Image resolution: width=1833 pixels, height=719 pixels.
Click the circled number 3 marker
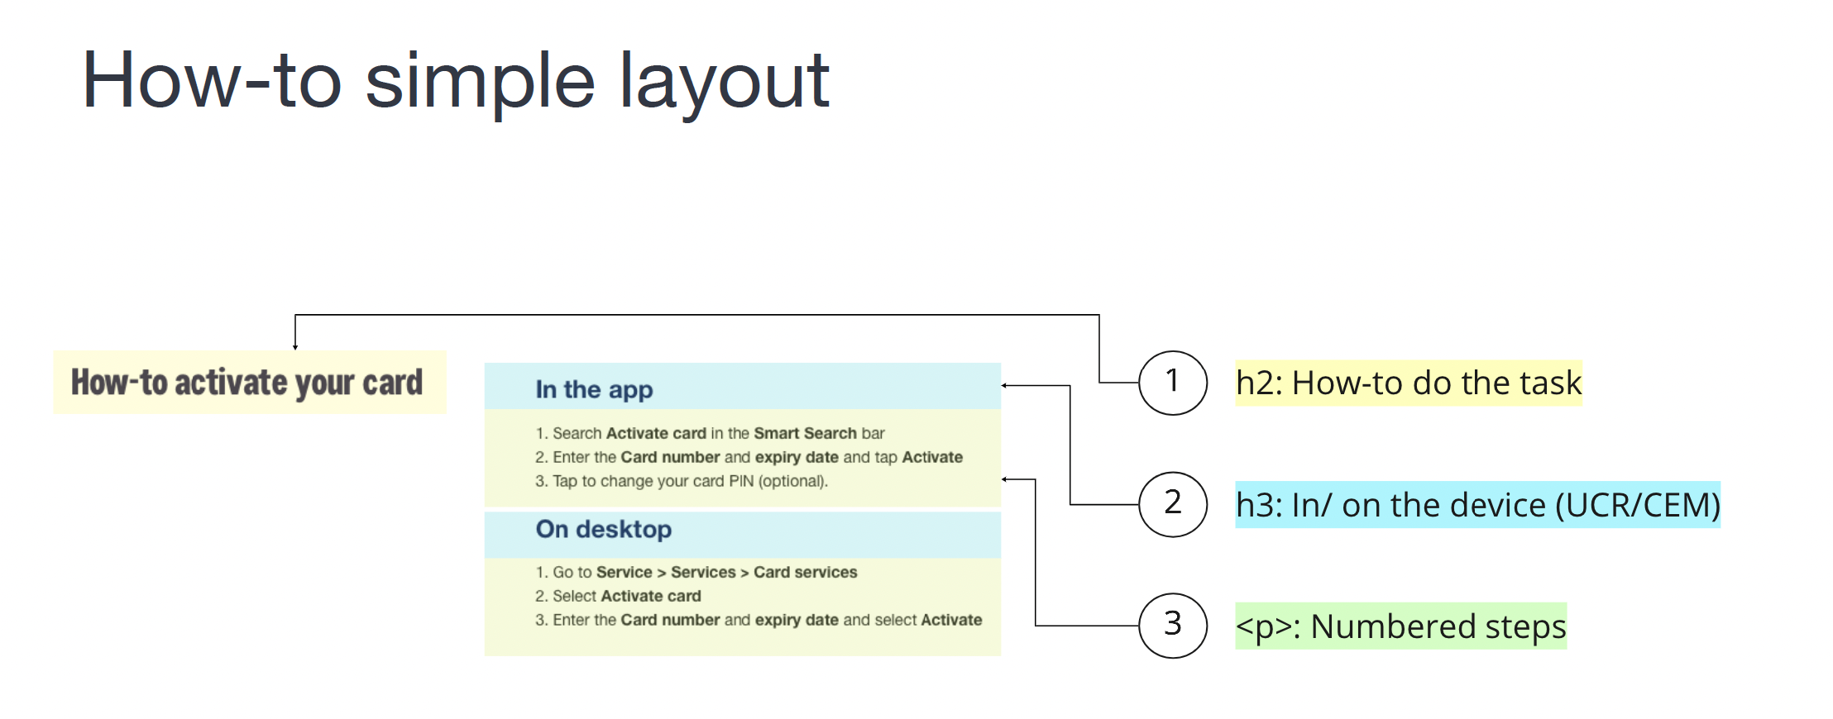tap(1172, 626)
